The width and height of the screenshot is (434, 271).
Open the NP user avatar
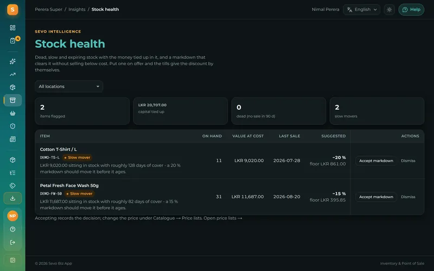point(12,216)
